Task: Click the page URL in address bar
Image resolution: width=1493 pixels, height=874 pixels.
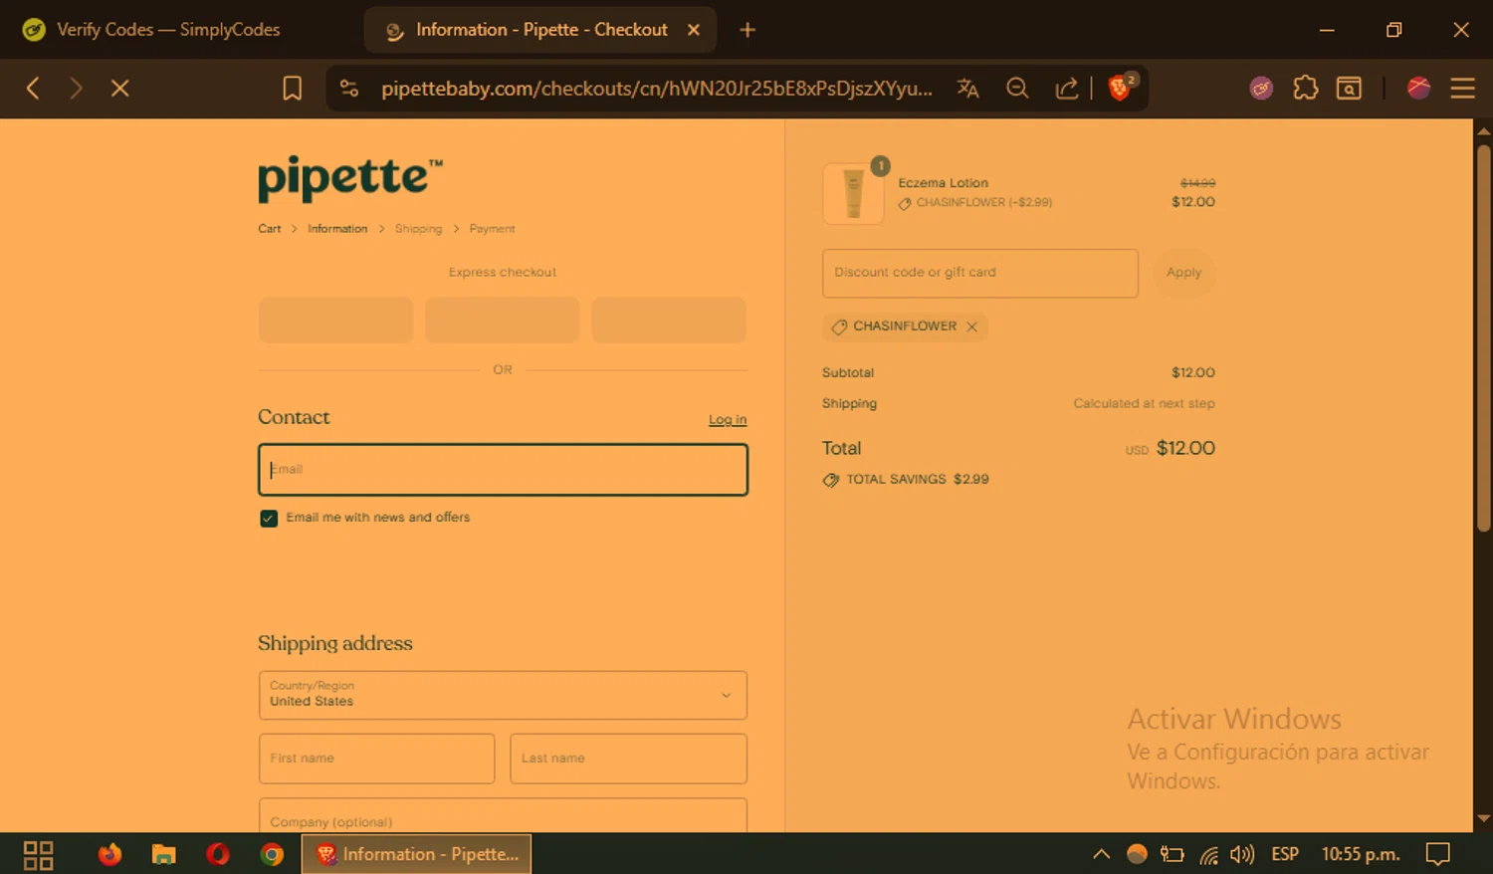Action: click(x=657, y=89)
